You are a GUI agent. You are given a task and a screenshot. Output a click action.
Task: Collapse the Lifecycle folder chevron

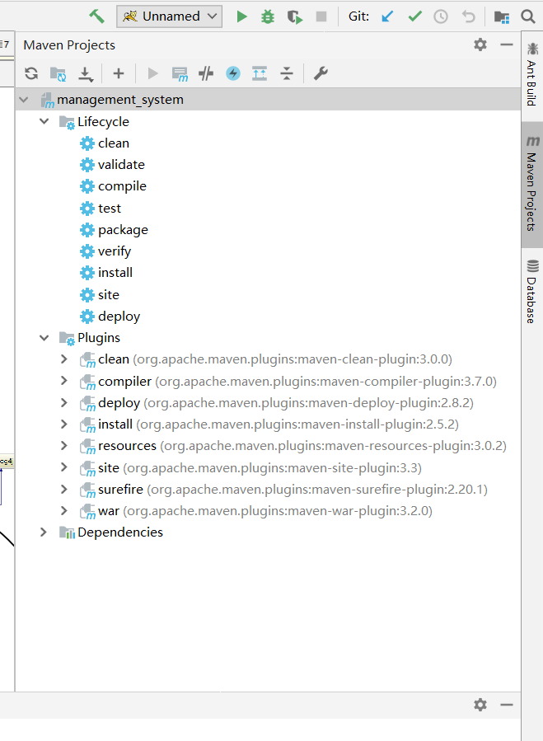(x=44, y=121)
